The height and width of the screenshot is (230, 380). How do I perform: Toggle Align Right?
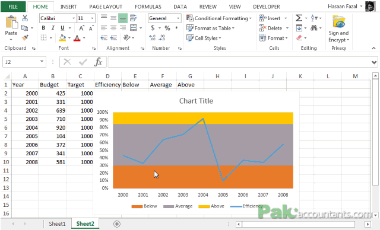coord(123,28)
